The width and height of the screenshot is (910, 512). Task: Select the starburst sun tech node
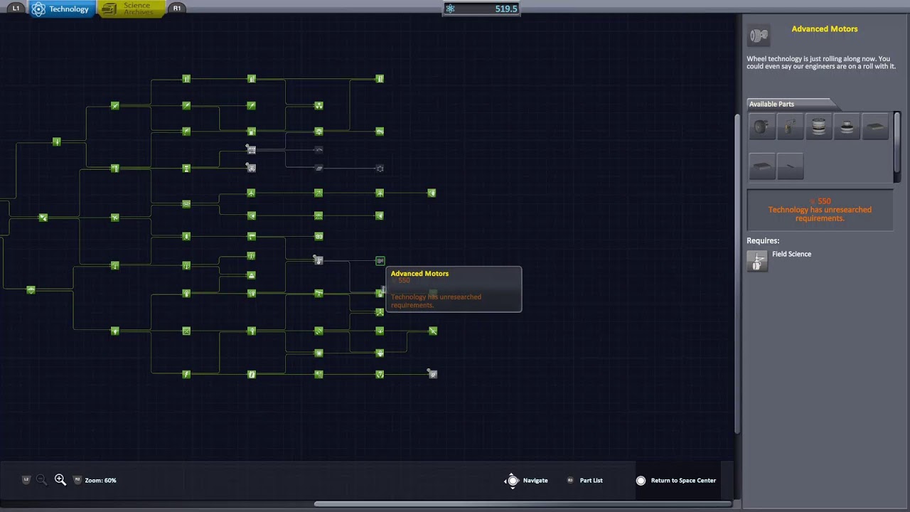318,353
